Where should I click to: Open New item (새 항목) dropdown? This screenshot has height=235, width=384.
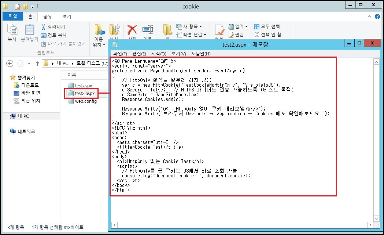(189, 26)
